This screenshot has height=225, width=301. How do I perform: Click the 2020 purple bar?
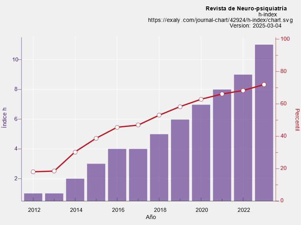(x=201, y=152)
